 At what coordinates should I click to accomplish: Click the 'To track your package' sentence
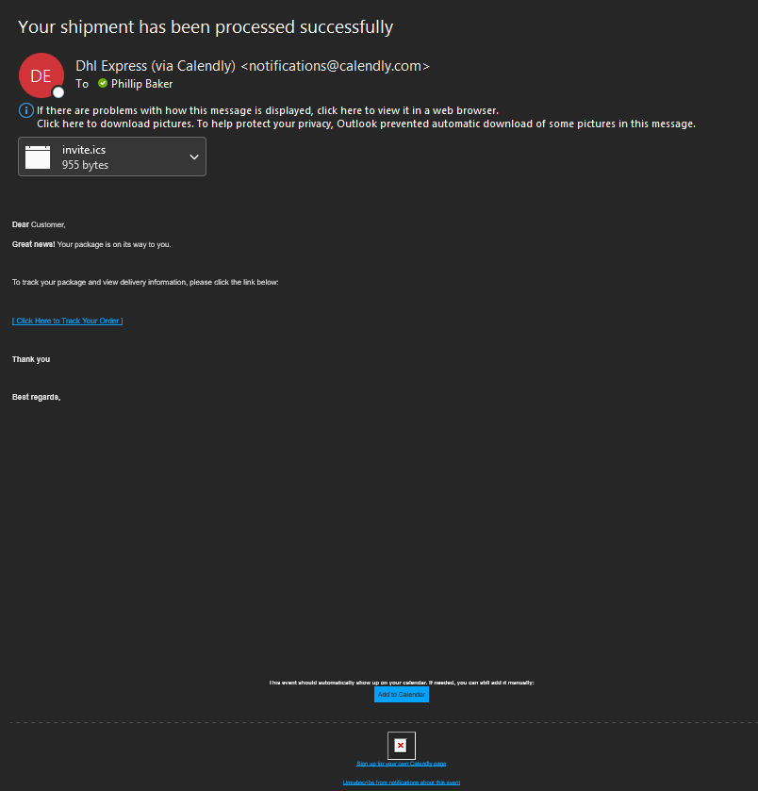(145, 283)
